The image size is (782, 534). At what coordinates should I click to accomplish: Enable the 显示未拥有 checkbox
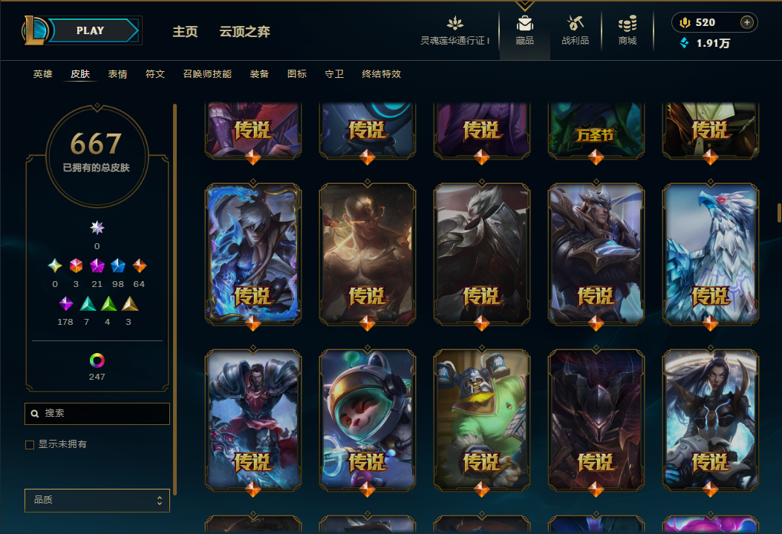[30, 445]
